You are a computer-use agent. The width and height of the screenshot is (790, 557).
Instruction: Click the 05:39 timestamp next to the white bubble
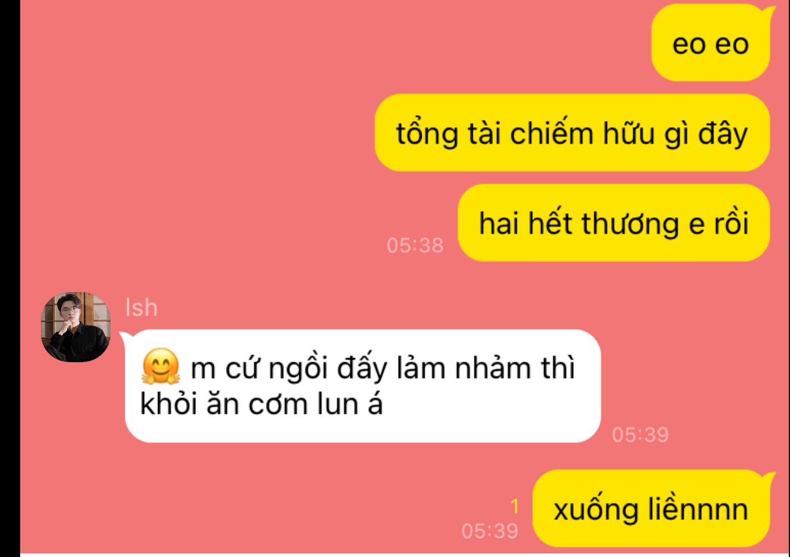pyautogui.click(x=640, y=435)
